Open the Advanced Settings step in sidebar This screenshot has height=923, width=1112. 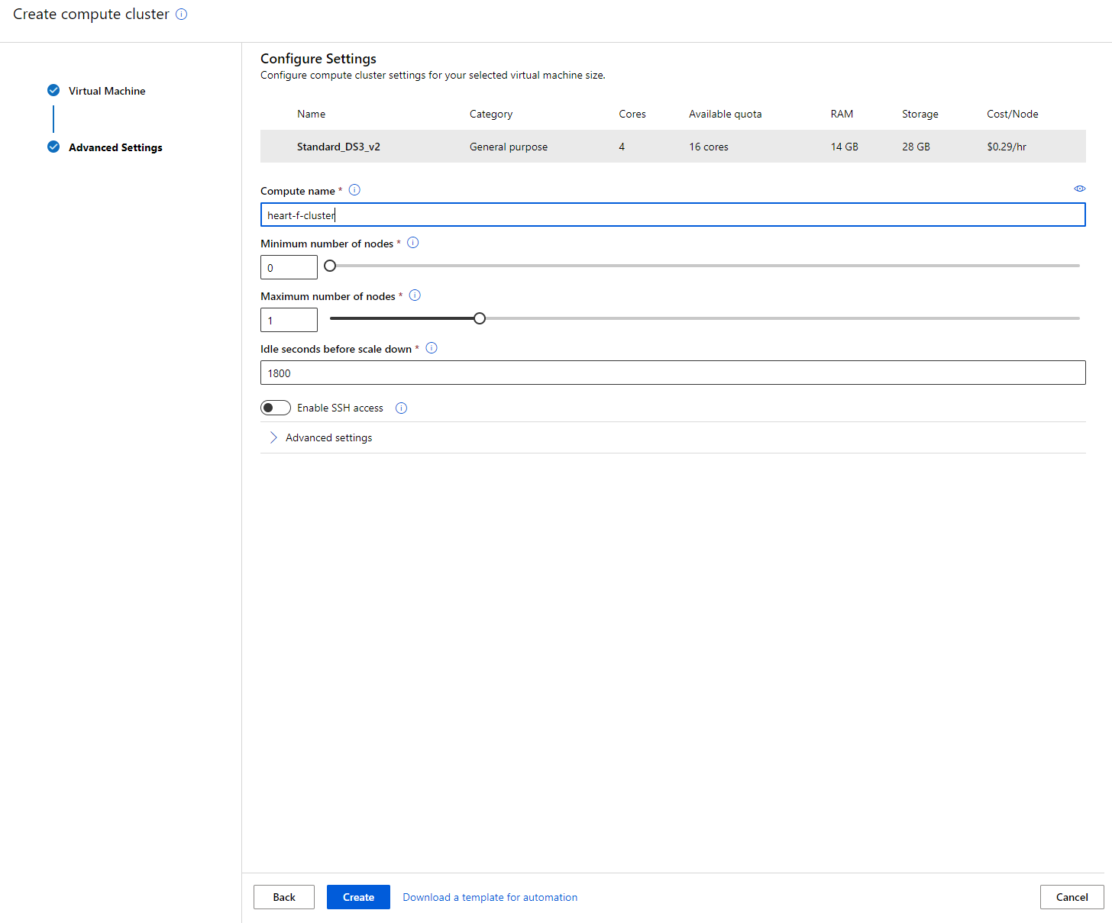click(115, 147)
